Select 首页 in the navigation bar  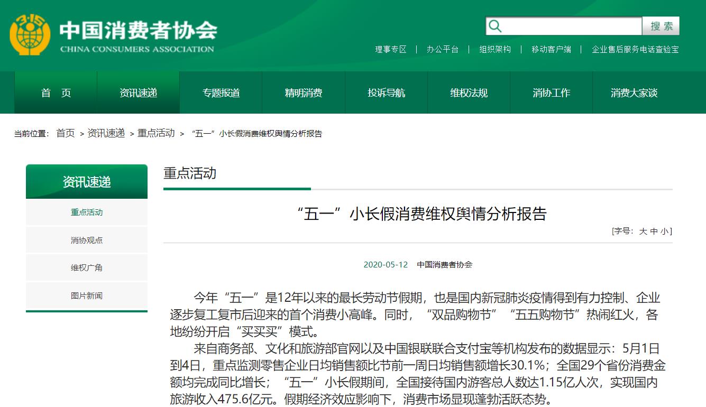[56, 93]
